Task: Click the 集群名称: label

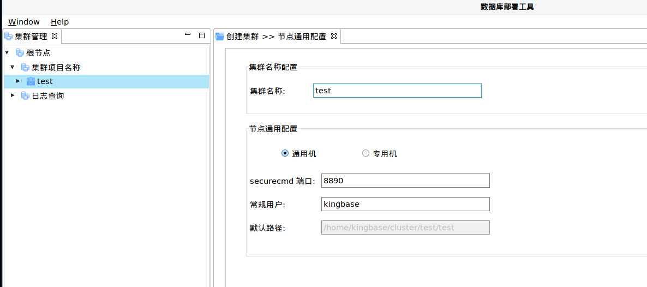Action: click(x=267, y=91)
